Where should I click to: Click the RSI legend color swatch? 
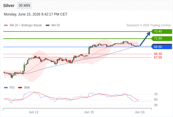pos(6,88)
